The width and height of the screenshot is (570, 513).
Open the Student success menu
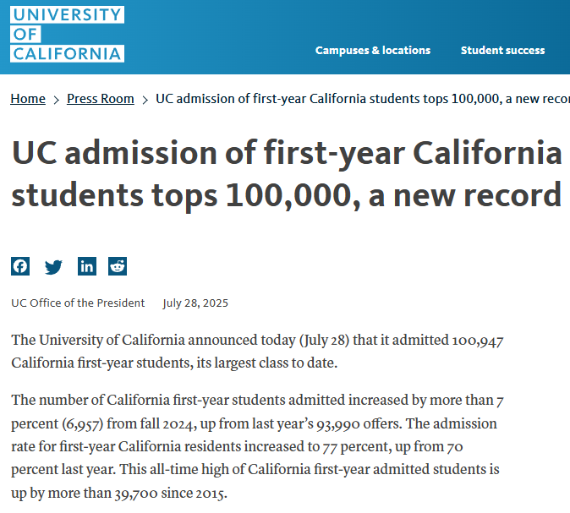(502, 50)
